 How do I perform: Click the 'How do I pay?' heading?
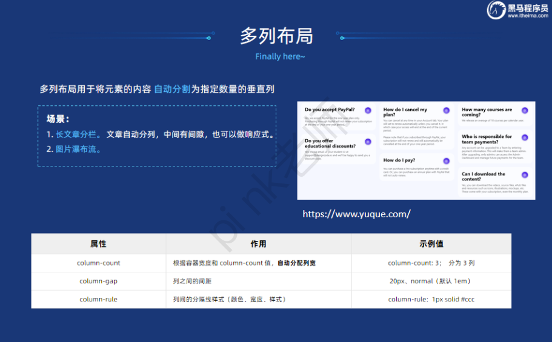[x=399, y=160]
